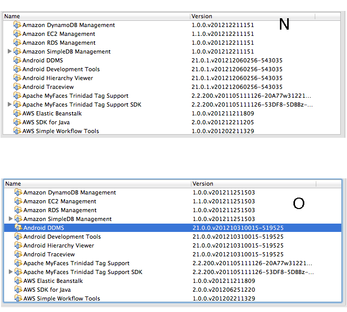Click the Amazon DynamoDB Management icon in bottom list

click(x=18, y=192)
